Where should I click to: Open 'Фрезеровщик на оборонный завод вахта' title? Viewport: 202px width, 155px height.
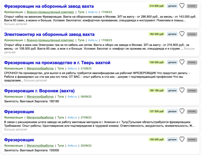49,6
